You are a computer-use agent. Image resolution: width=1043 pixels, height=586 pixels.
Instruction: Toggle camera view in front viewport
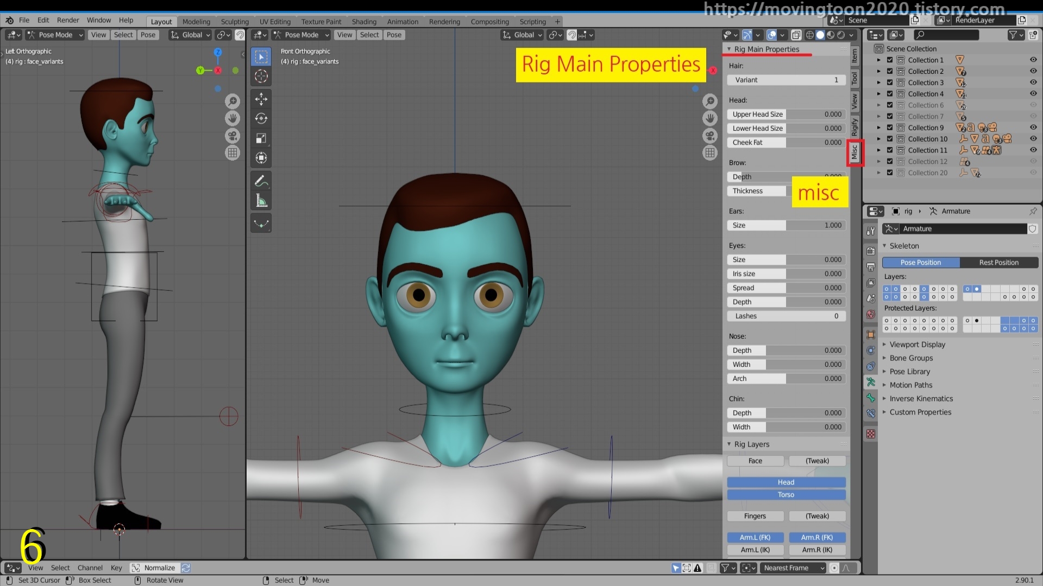710,135
